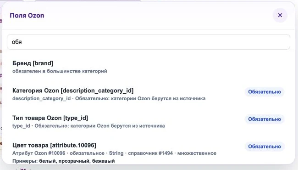Image resolution: width=298 pixels, height=170 pixels.
Task: Click Обязательно badge next to Категория Ozon
Action: point(265,92)
